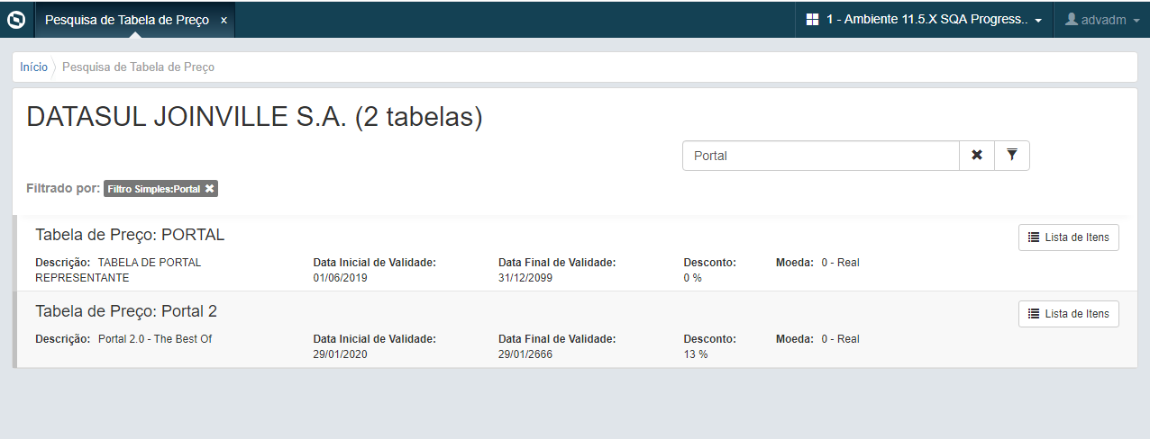Close the Pesquisa de Tabela de Preço tab

pyautogui.click(x=224, y=20)
